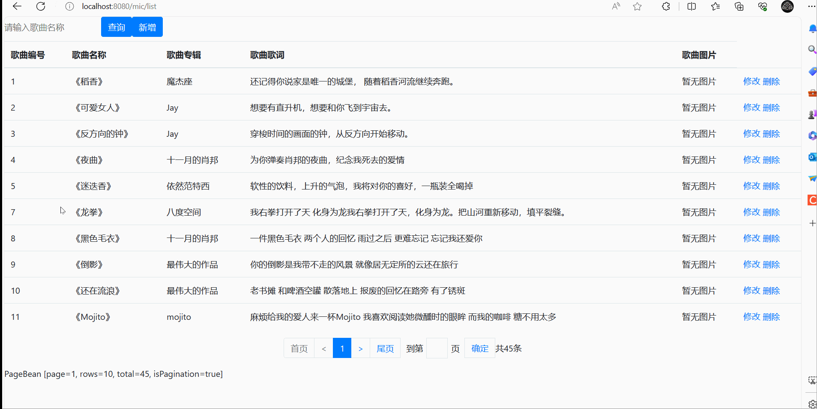Open the Settings and more menu

(812, 6)
